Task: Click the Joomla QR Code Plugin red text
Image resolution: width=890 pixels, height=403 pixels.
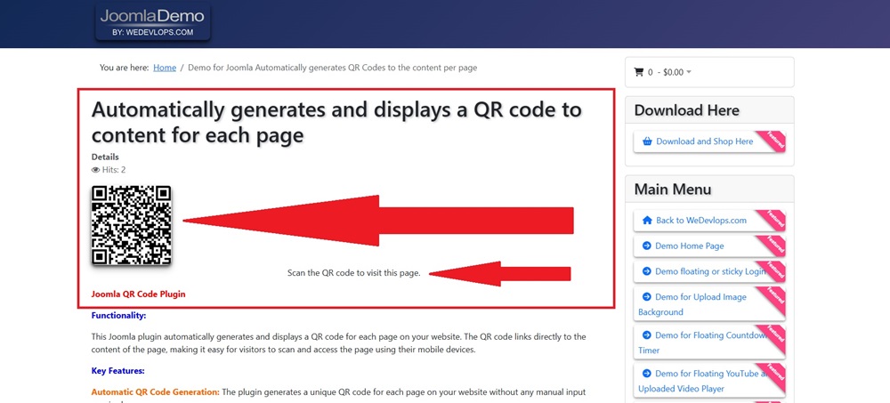Action: click(138, 294)
